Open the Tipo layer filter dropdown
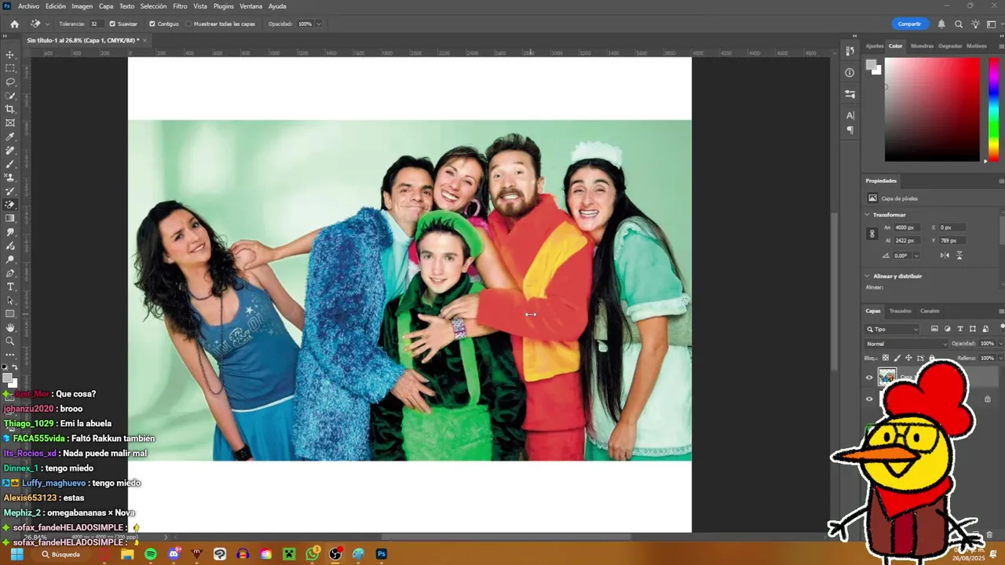Image resolution: width=1005 pixels, height=565 pixels. tap(893, 329)
